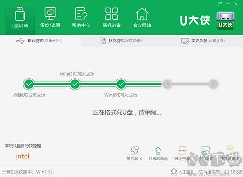The height and width of the screenshot is (177, 243).
Task: Click the 归还空间 restore space icon
Action: 182,150
